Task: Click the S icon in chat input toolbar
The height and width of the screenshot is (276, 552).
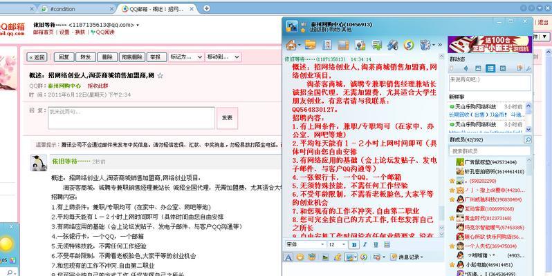Action: pos(363,257)
